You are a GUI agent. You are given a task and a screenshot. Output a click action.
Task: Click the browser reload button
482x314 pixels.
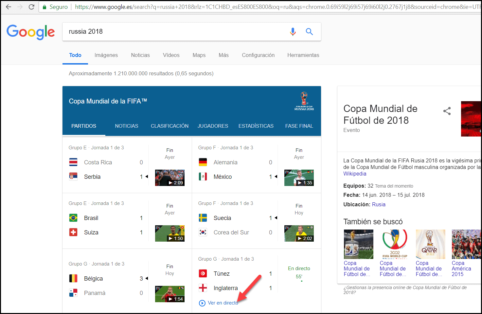pos(31,7)
